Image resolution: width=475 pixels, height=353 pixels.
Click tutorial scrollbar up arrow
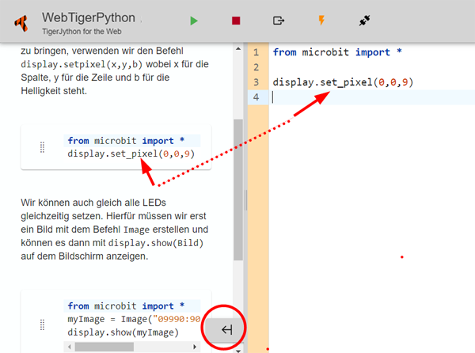[x=238, y=49]
